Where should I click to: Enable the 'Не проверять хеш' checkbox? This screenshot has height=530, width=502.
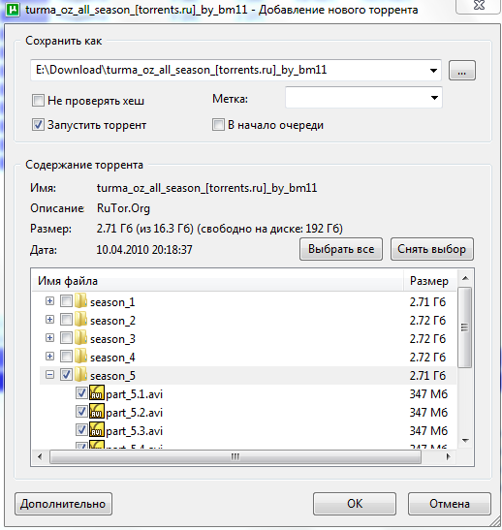coord(38,101)
